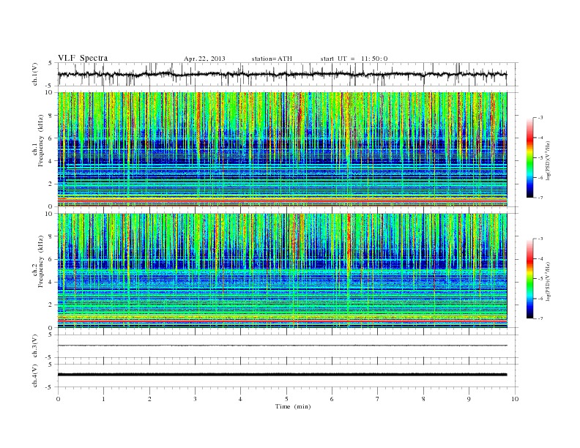Viewport: 580px width, 448px height.
Task: Click the 'ch.1 Frequency (kHz)' axis label
Action: pos(38,141)
